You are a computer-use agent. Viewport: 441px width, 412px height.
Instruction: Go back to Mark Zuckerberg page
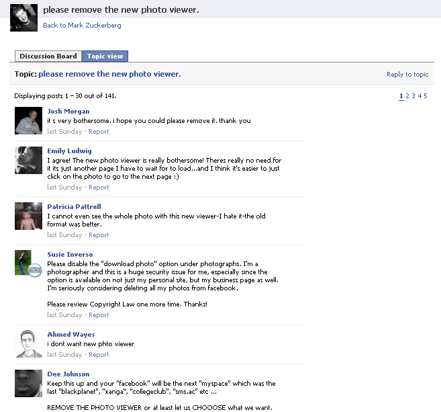click(x=82, y=26)
